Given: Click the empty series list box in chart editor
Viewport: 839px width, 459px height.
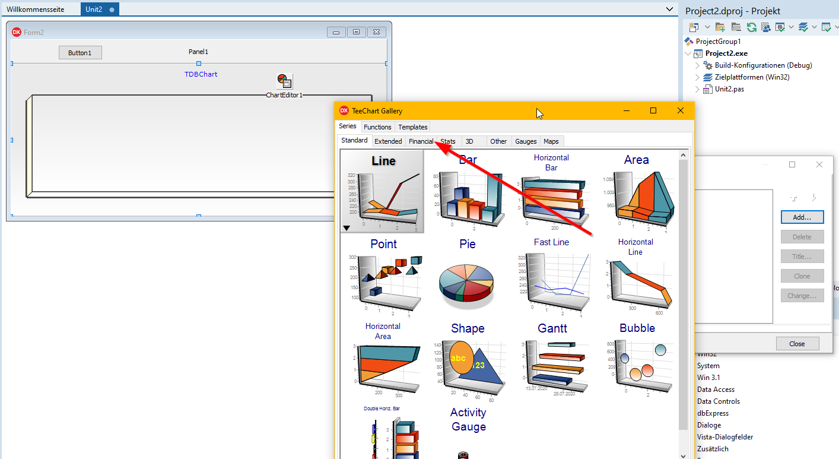Looking at the screenshot, I should (x=733, y=257).
